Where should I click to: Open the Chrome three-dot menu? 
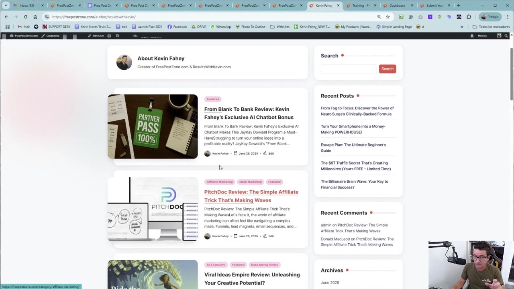[x=507, y=17]
